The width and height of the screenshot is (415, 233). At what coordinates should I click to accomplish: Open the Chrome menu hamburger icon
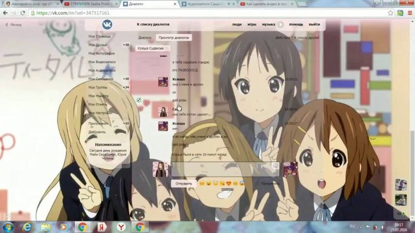[x=410, y=13]
